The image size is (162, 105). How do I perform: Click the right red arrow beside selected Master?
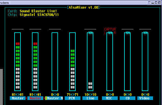[x=44, y=98]
